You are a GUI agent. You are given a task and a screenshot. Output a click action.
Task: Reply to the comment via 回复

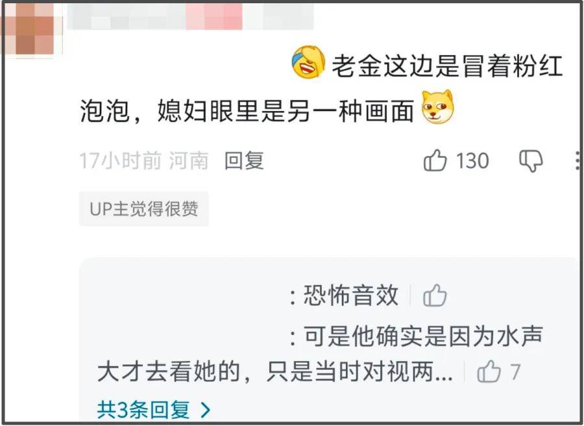pos(245,160)
